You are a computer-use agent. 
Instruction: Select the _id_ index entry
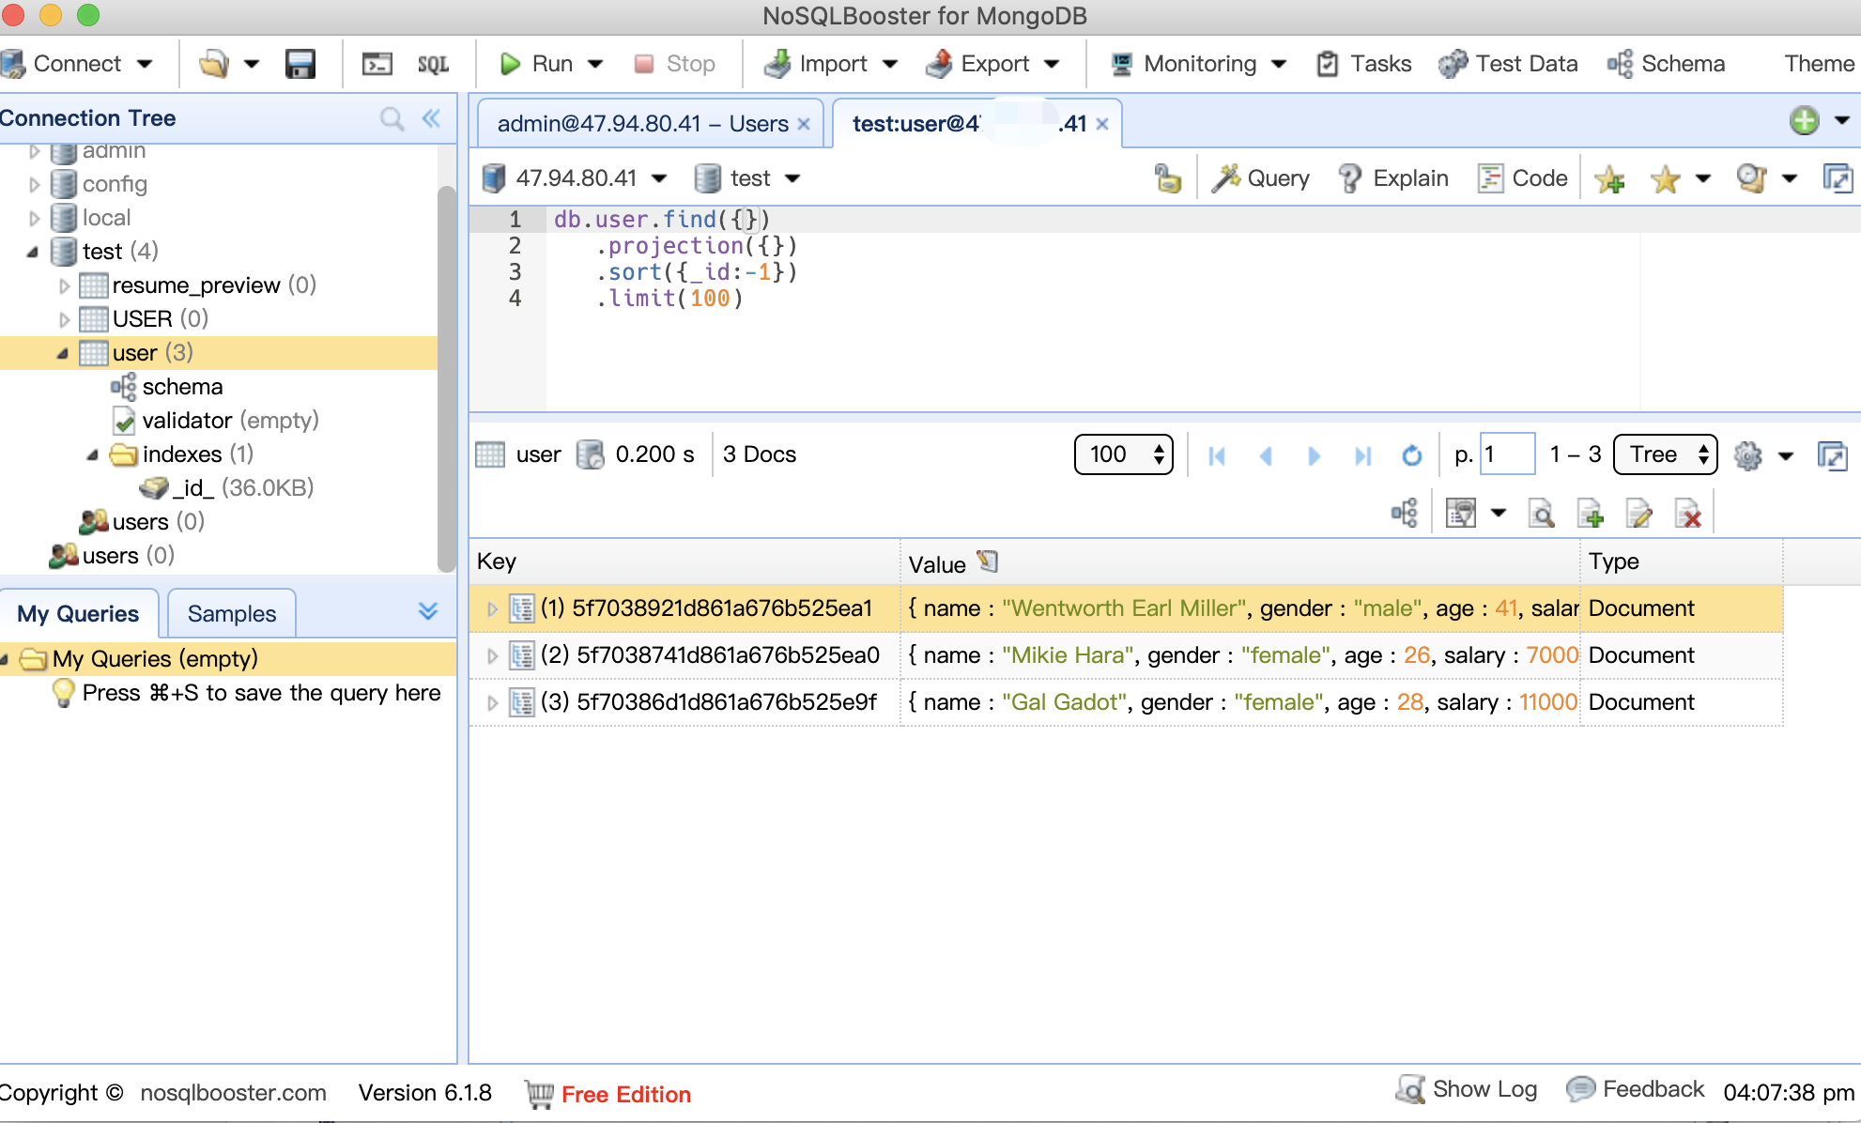coord(226,488)
